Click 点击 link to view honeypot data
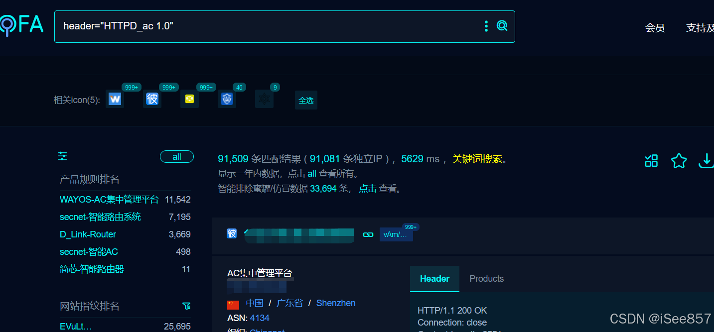Image resolution: width=714 pixels, height=332 pixels. 368,189
